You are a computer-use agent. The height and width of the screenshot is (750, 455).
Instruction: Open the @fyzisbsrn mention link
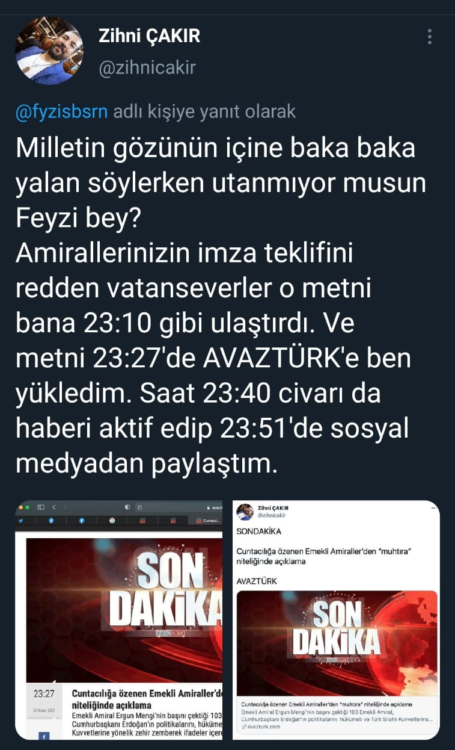pyautogui.click(x=61, y=112)
